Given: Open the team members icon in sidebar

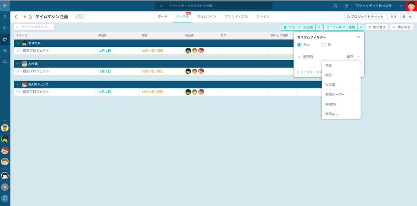Looking at the screenshot, I should (5, 51).
